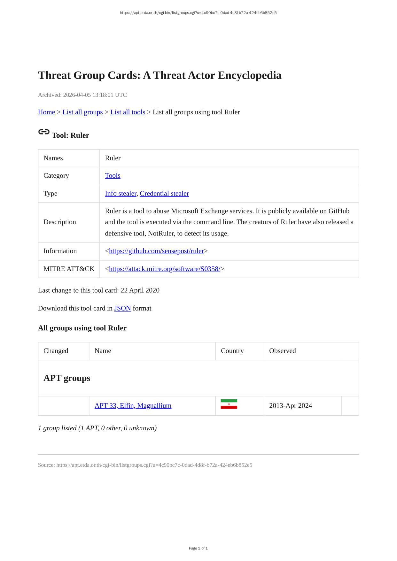The image size is (397, 561).
Task: Click the Info stealer type link
Action: tap(121, 194)
